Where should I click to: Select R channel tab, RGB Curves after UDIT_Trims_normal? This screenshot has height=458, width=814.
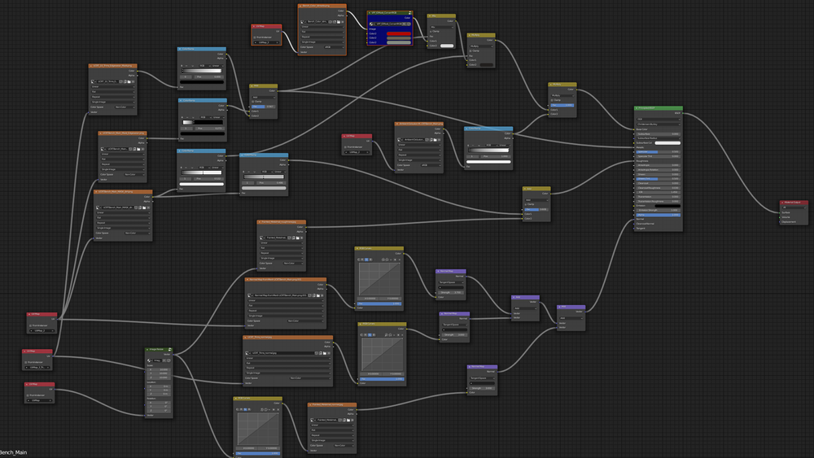click(365, 335)
